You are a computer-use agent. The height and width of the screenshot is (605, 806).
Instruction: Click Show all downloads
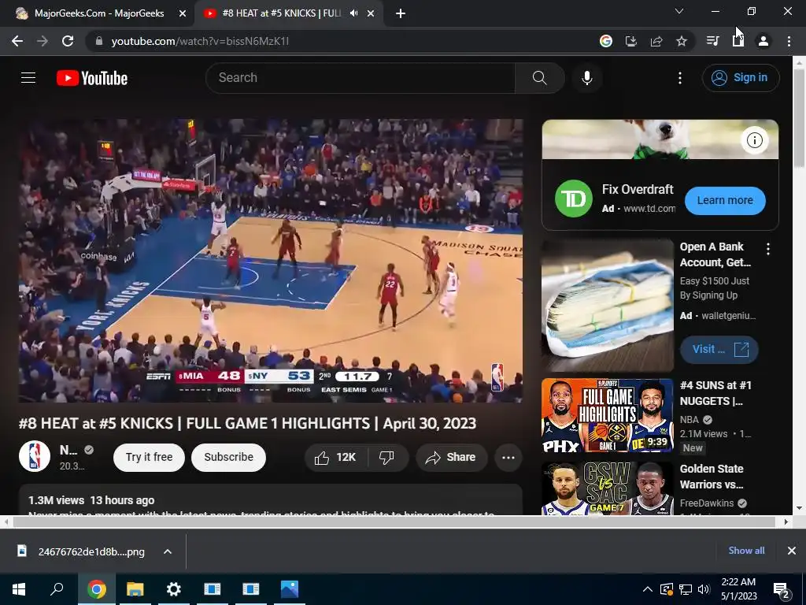pos(746,551)
